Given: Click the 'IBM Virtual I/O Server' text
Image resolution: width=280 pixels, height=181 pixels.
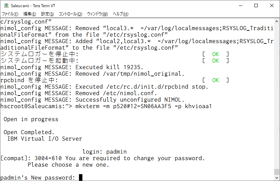Looking at the screenshot, I should (45, 139).
